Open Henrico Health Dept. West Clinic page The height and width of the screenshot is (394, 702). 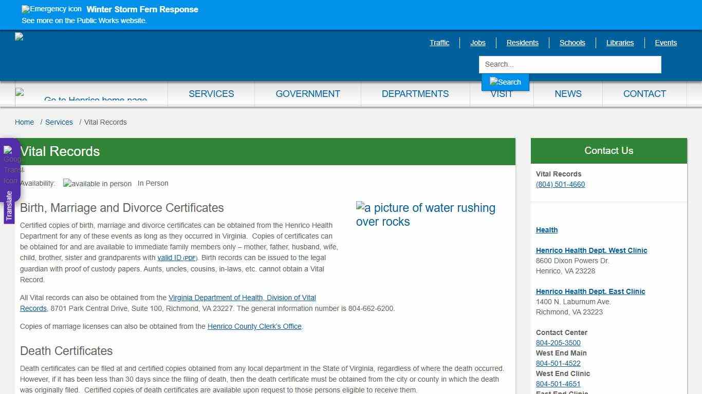[592, 250]
